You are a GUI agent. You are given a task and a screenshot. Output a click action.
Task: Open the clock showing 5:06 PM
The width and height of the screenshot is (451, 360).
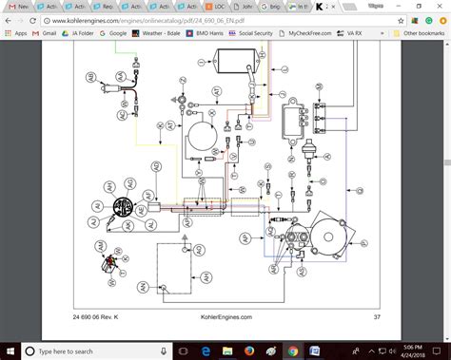413,351
